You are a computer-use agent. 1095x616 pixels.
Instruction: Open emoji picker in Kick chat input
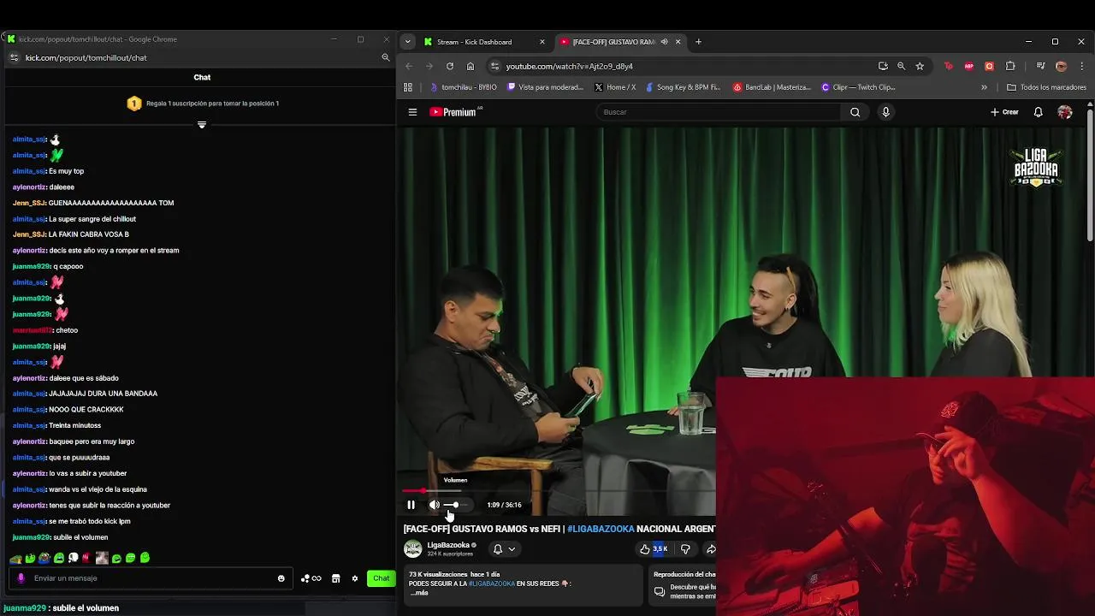(281, 578)
